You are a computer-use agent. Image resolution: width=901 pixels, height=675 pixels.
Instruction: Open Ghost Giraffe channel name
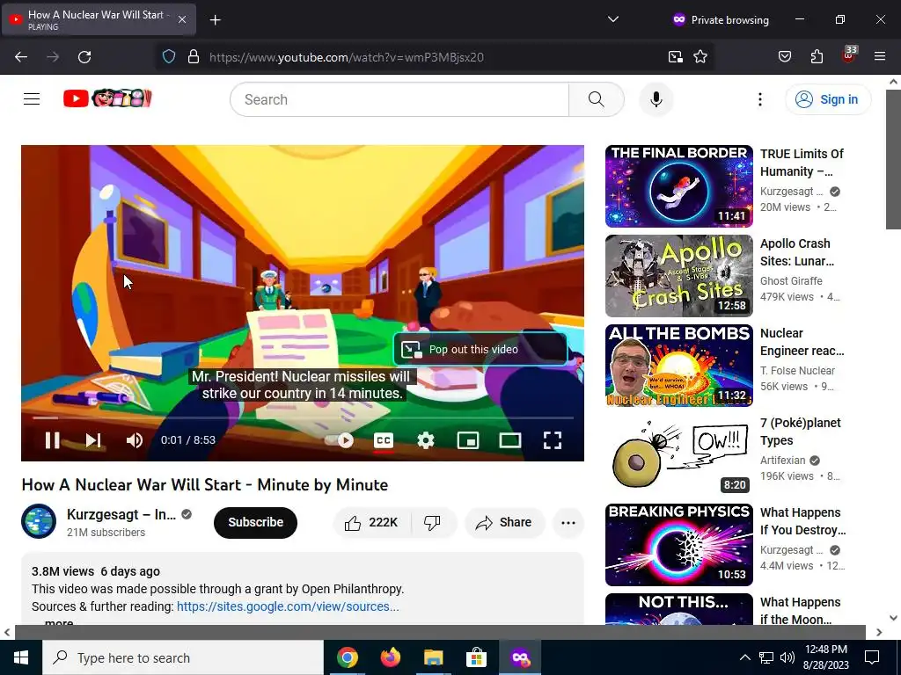point(791,280)
